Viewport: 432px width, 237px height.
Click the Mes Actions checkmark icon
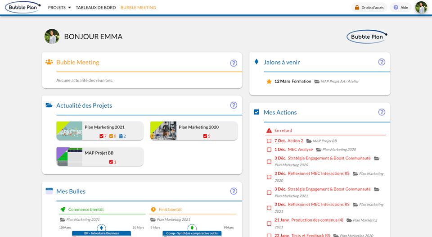256,112
